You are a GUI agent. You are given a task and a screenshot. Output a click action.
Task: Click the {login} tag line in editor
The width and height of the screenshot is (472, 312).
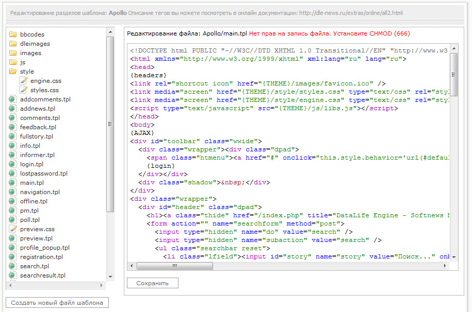click(x=161, y=166)
